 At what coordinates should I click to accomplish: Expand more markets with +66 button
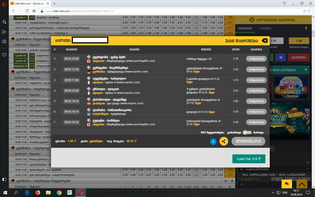coord(230,18)
